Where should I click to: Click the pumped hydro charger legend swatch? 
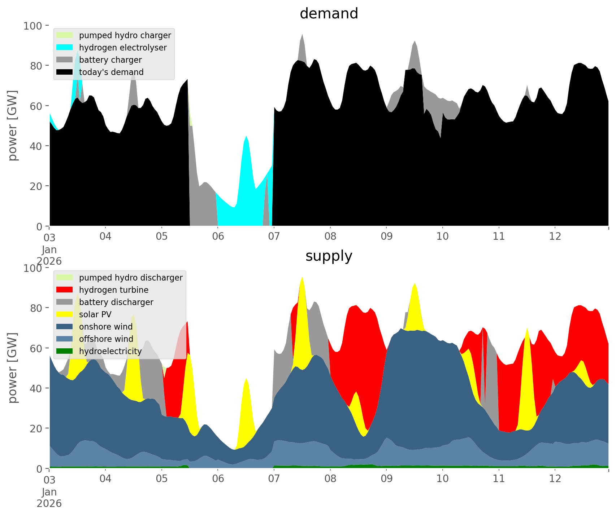point(65,35)
